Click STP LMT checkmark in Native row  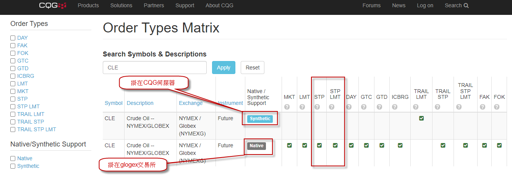click(335, 145)
